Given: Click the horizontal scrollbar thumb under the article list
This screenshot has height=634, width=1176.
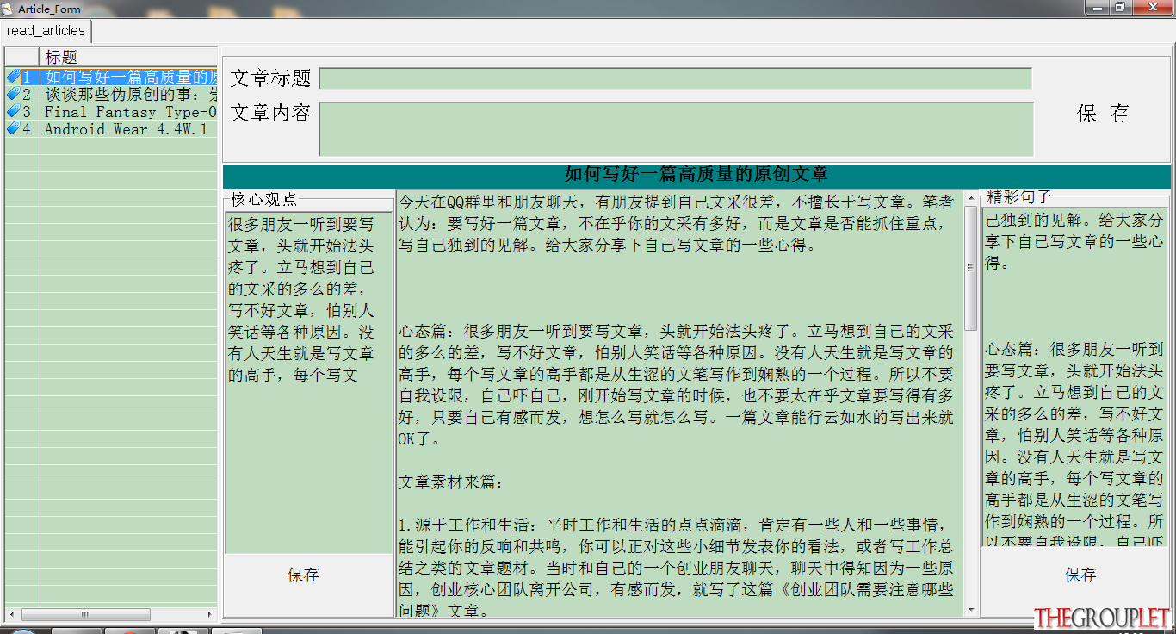Looking at the screenshot, I should pyautogui.click(x=85, y=615).
